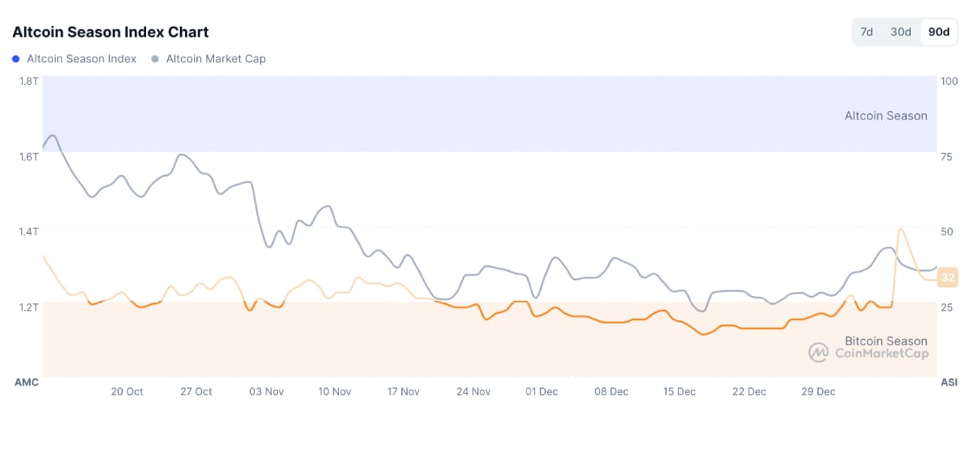
Task: Click the ASI axis label
Action: 949,382
